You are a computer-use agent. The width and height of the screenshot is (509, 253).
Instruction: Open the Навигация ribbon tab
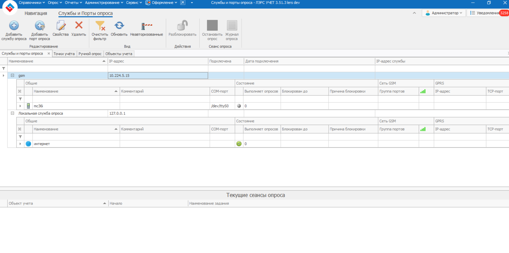point(36,13)
